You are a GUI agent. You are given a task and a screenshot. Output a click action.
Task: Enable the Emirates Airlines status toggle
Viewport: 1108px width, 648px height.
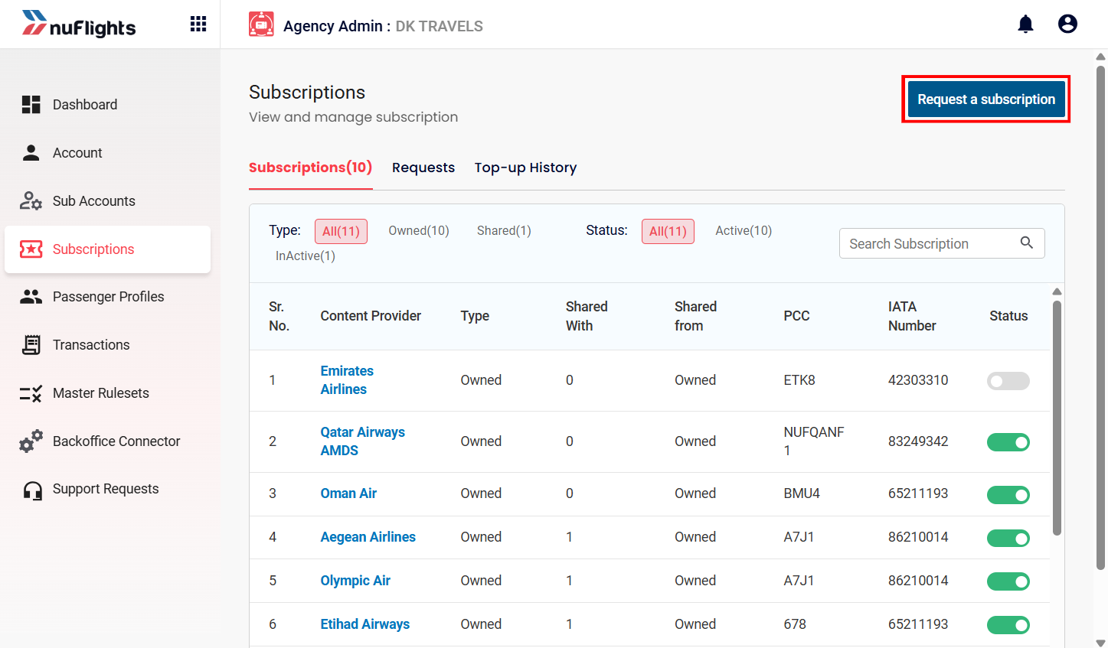(1008, 381)
